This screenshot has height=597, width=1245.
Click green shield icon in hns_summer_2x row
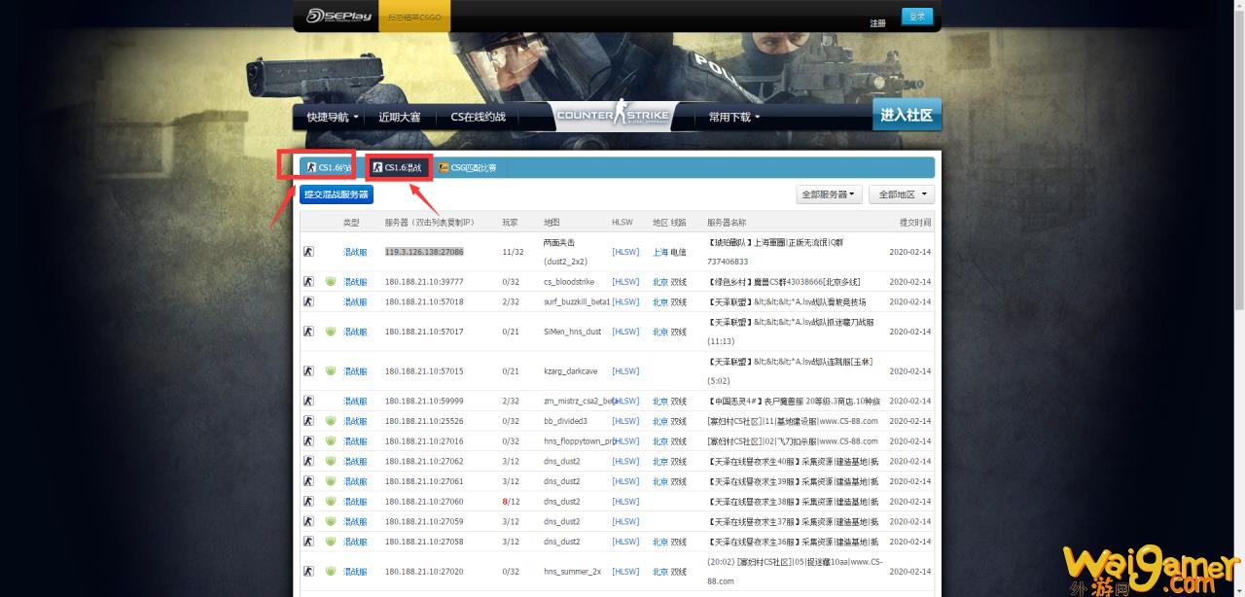click(x=331, y=572)
